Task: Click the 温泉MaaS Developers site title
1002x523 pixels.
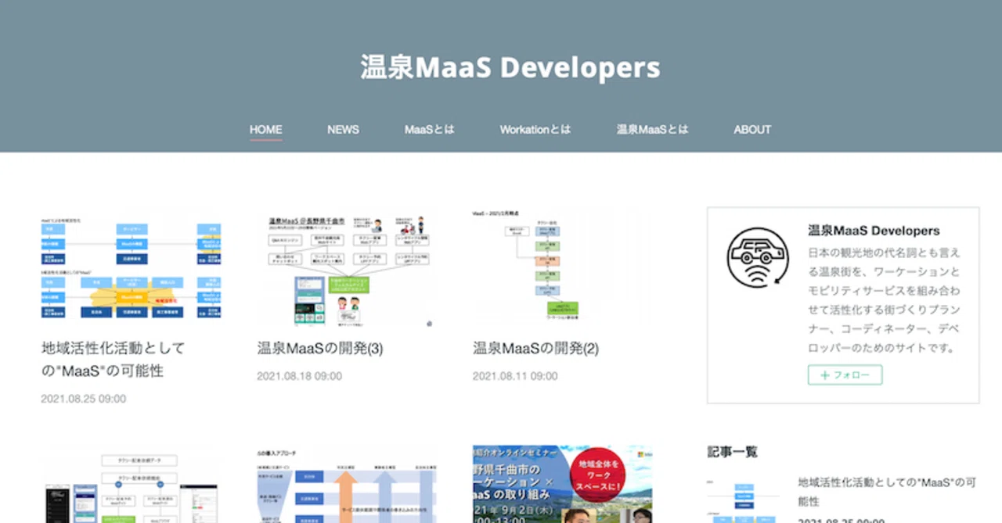Action: click(x=510, y=67)
